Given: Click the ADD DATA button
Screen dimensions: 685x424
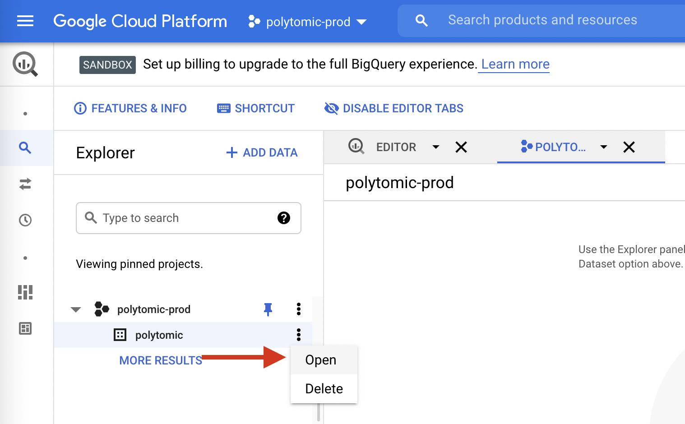Looking at the screenshot, I should click(262, 153).
